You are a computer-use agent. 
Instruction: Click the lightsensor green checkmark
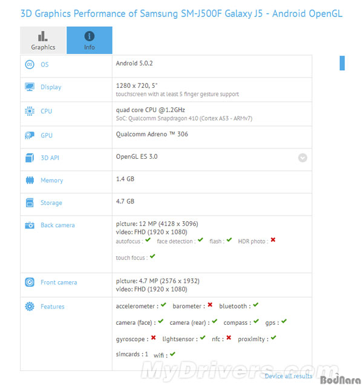[203, 338]
